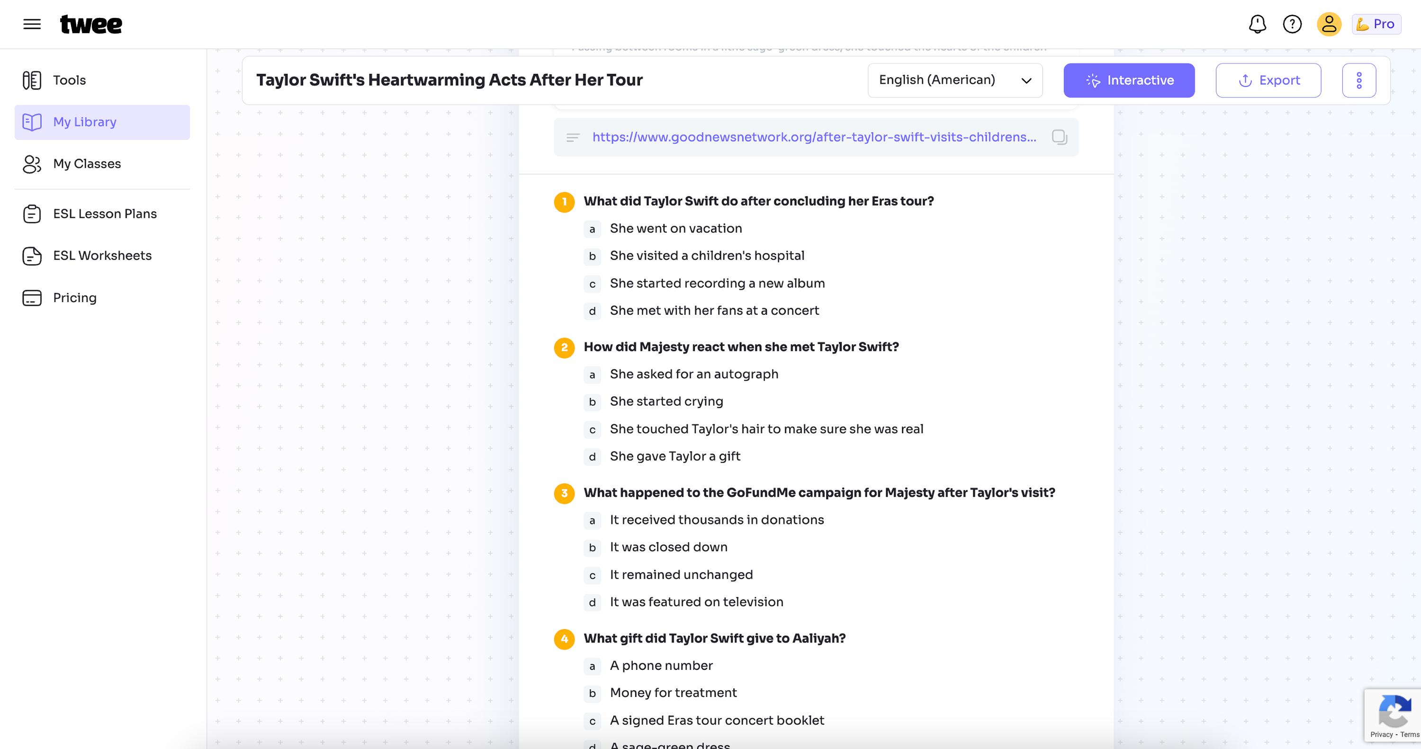Open the user profile avatar

[x=1329, y=24]
